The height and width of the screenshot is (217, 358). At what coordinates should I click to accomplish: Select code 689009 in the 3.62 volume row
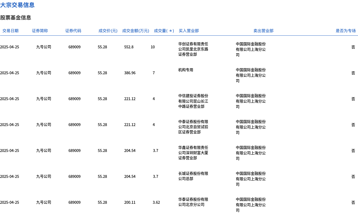click(74, 202)
